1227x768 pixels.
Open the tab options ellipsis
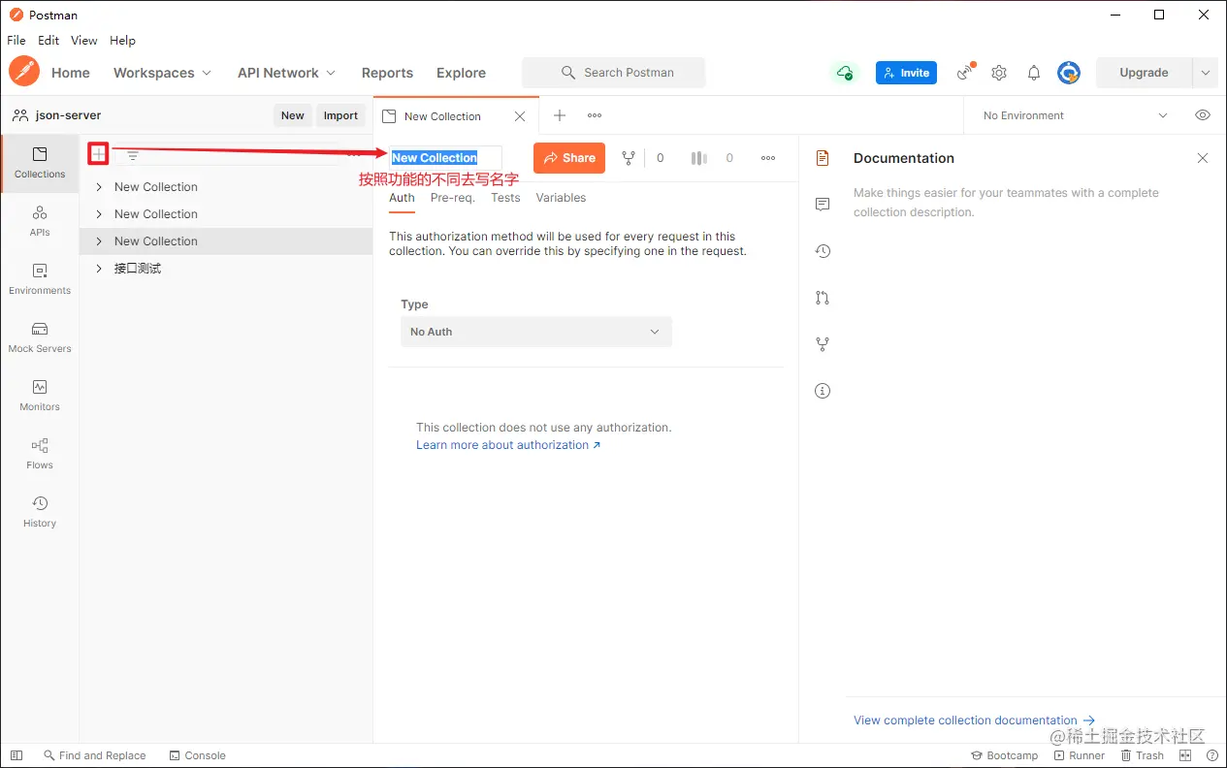(595, 115)
